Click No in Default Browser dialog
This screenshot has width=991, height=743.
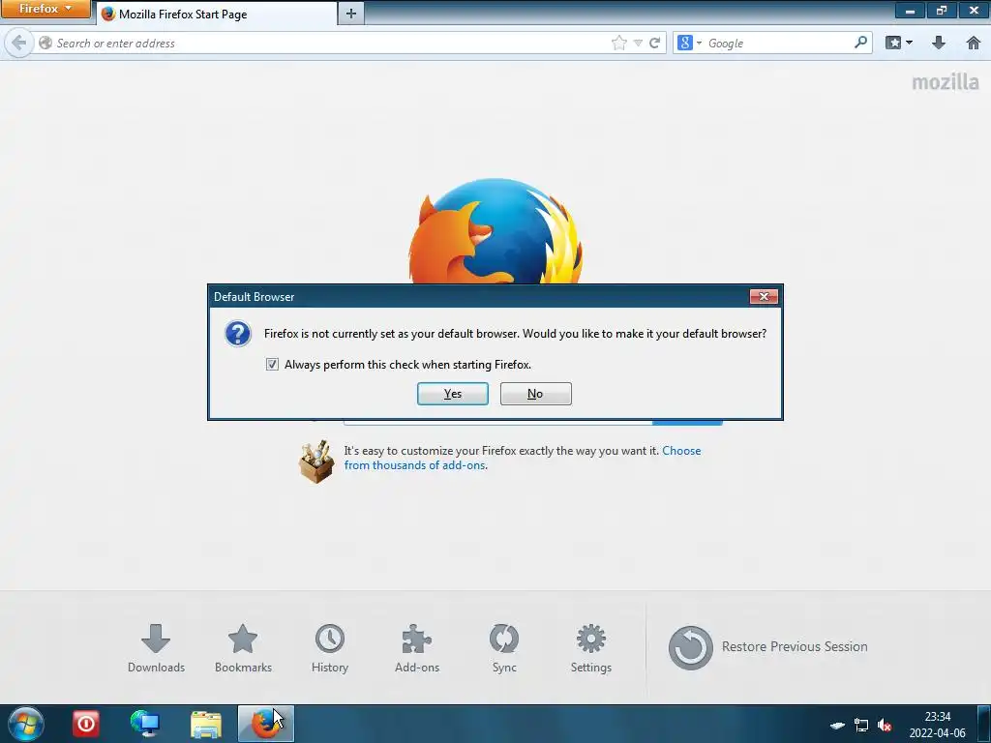tap(536, 394)
